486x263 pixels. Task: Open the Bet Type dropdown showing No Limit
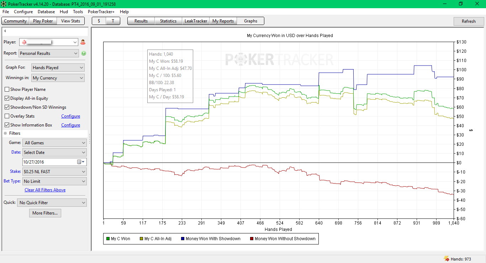click(x=54, y=181)
